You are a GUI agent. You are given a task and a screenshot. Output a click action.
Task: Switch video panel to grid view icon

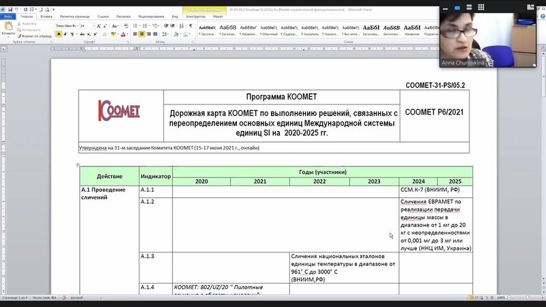tap(481, 7)
